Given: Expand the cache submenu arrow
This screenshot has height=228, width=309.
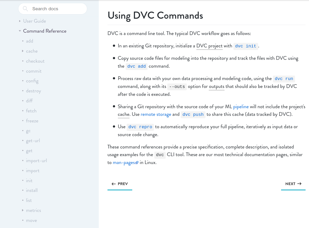Looking at the screenshot, I should click(23, 51).
